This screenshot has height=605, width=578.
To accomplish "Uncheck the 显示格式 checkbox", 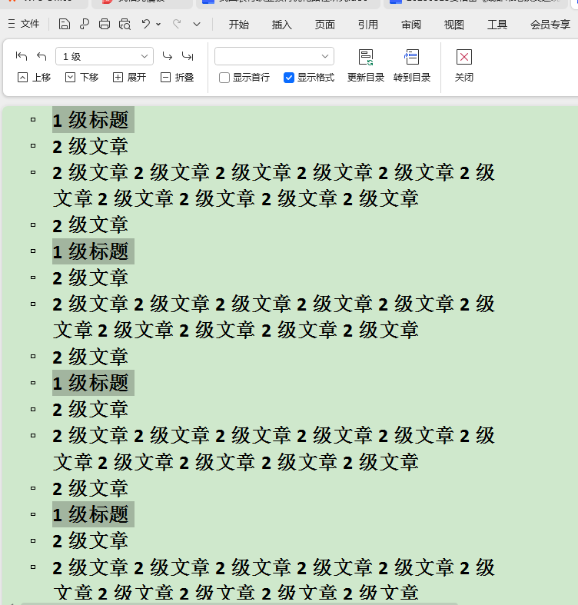I will pos(289,78).
